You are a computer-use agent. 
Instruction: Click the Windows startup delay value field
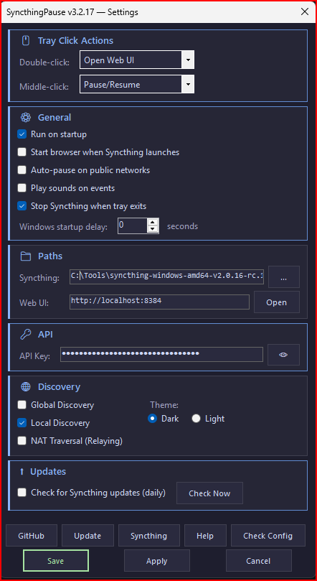133,226
